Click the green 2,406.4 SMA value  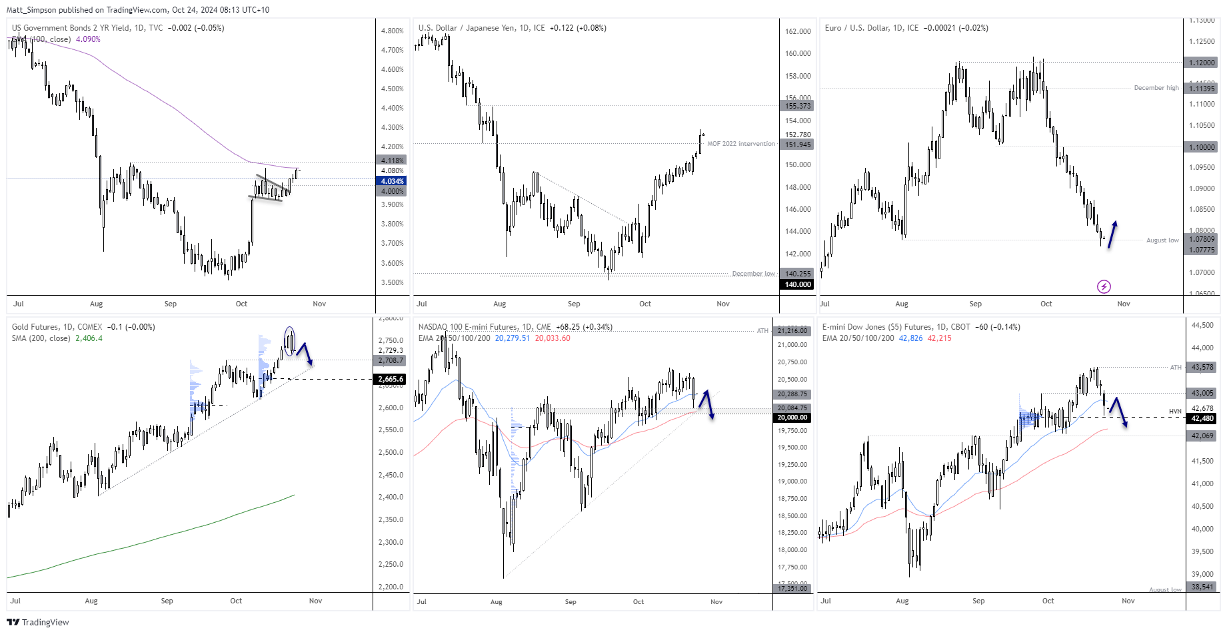[x=89, y=338]
